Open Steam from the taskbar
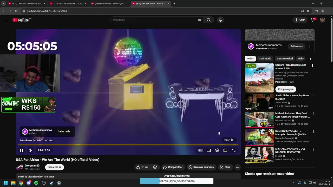The height and width of the screenshot is (187, 333). click(x=52, y=183)
